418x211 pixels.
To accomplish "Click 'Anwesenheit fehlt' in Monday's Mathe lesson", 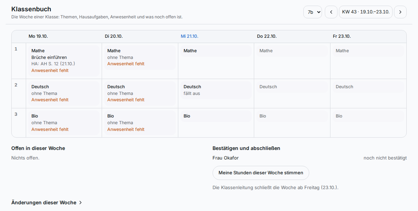I will (x=50, y=70).
